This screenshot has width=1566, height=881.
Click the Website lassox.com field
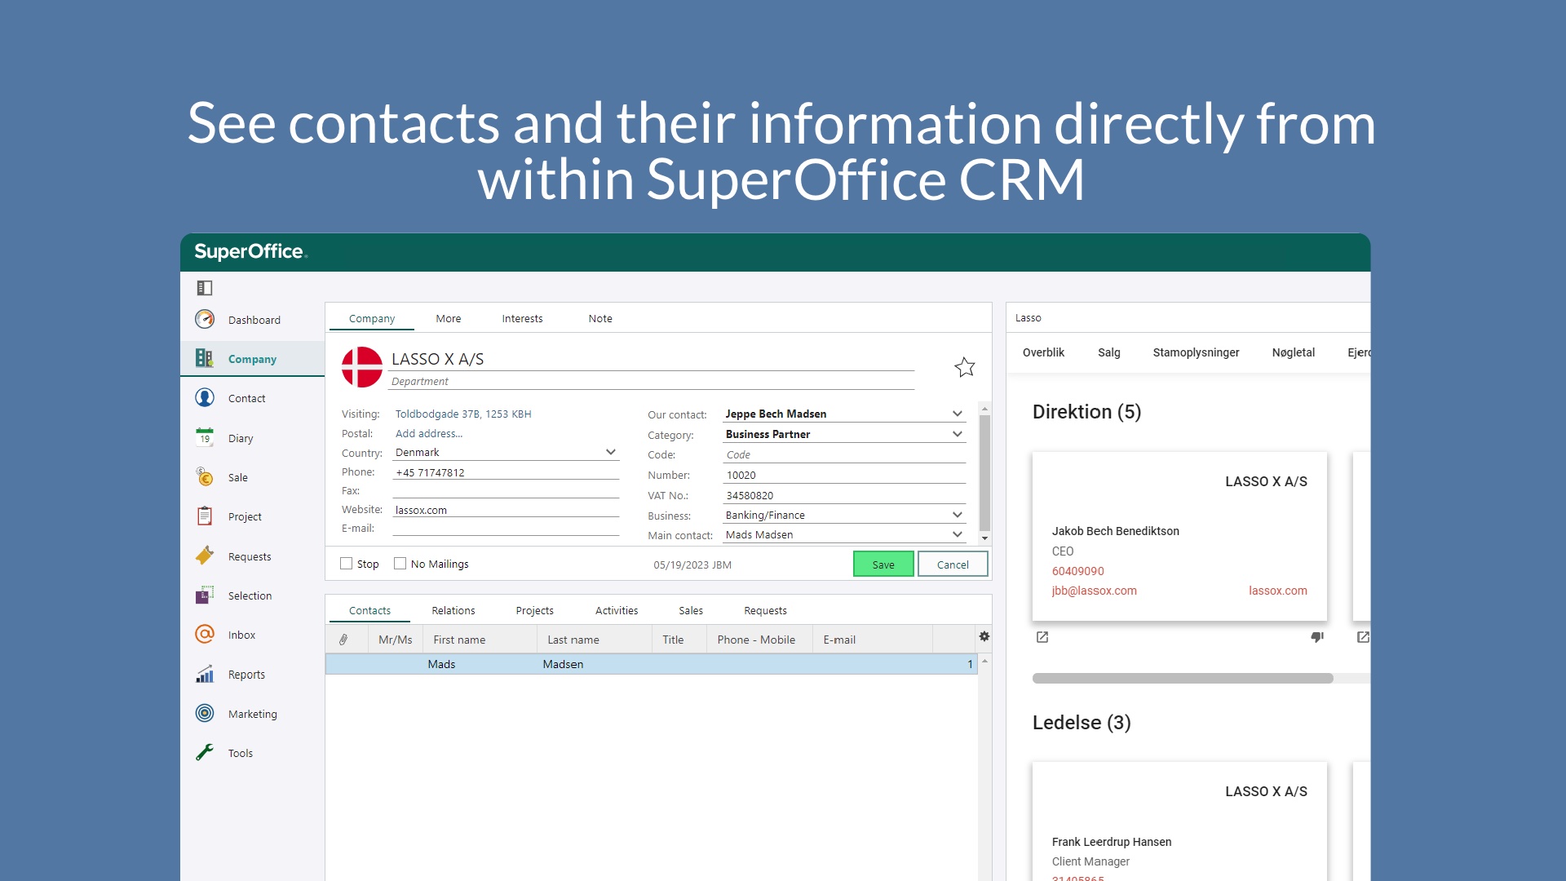click(x=506, y=510)
